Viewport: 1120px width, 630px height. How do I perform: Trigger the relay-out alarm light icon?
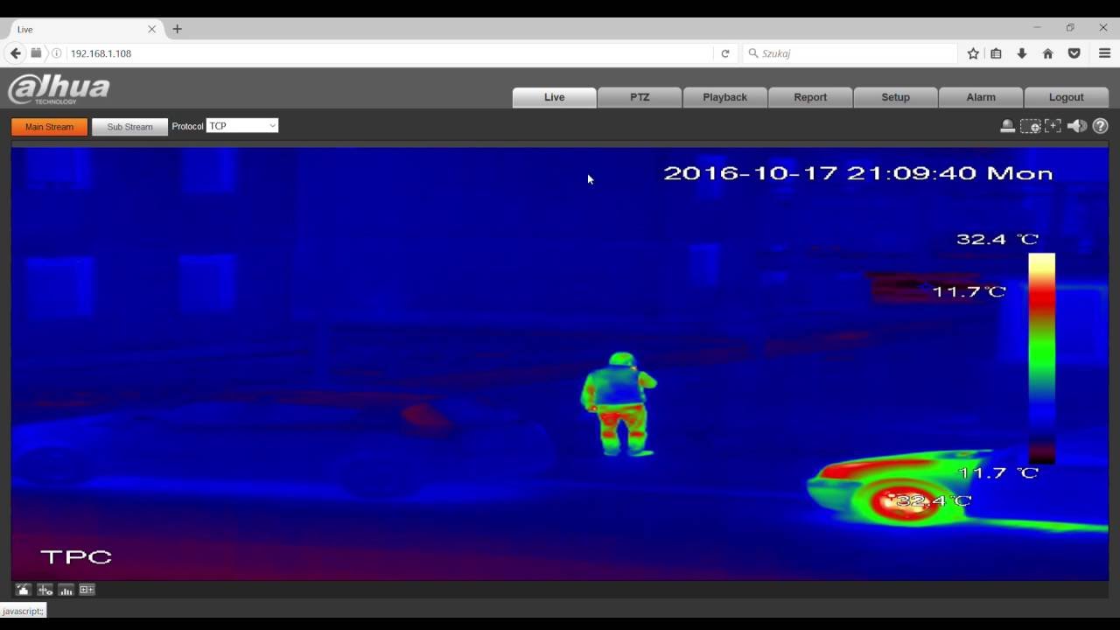point(1008,126)
